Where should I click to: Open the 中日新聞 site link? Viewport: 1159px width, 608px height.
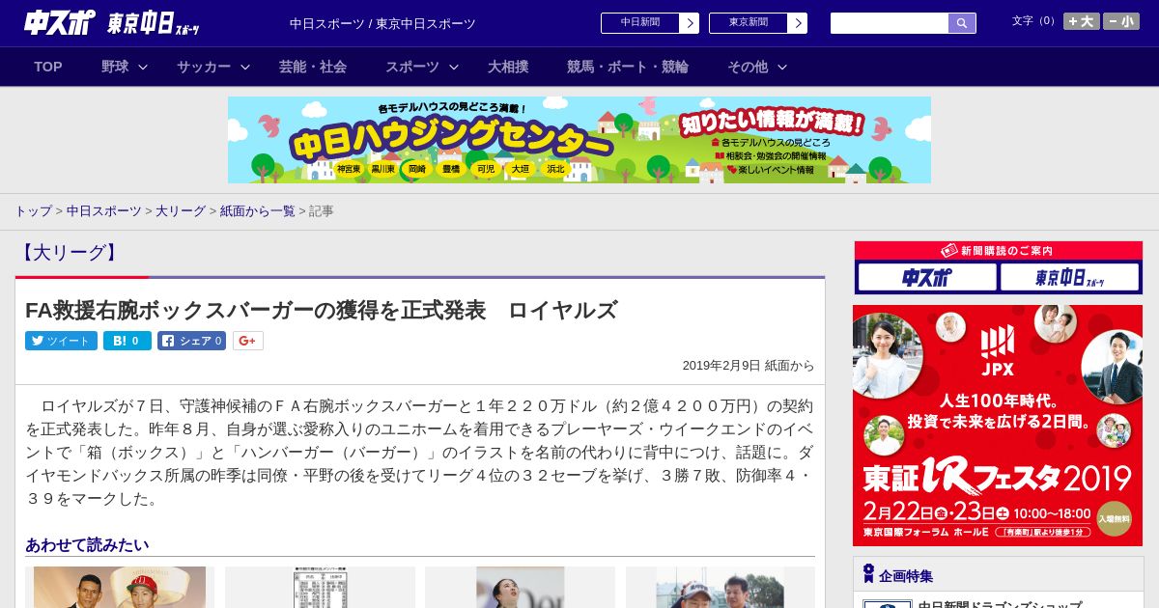click(x=640, y=23)
